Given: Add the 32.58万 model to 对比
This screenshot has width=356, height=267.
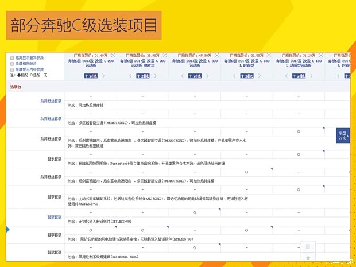Looking at the screenshot, I should click(x=247, y=76).
